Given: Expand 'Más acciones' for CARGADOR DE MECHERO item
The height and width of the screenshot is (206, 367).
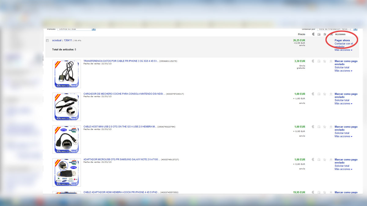Looking at the screenshot, I should (343, 103).
